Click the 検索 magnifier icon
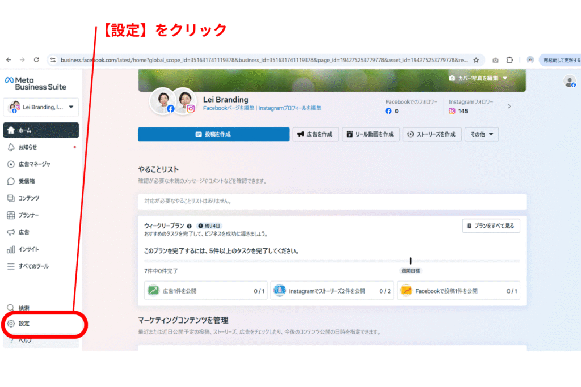This screenshot has height=387, width=581. point(11,308)
